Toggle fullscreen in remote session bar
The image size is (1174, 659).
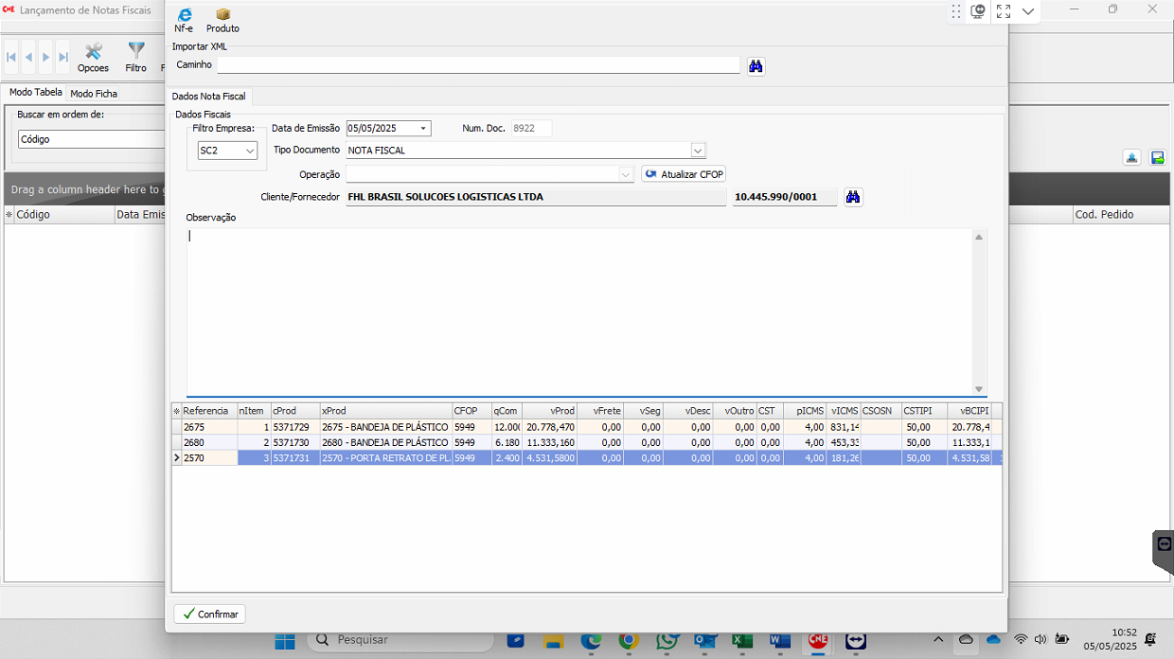coord(1004,11)
